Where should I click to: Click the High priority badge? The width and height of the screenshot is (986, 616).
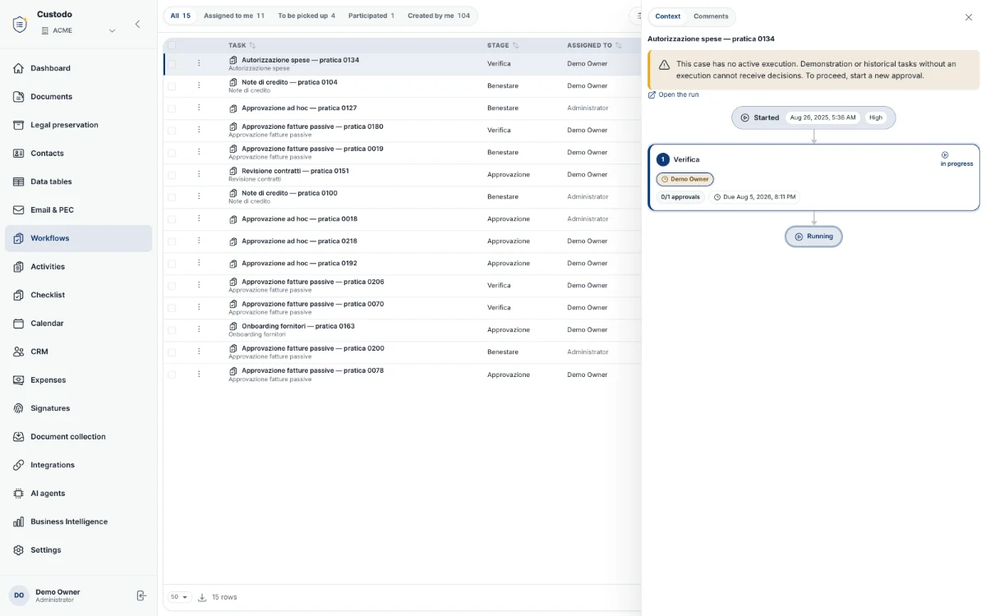pyautogui.click(x=876, y=117)
